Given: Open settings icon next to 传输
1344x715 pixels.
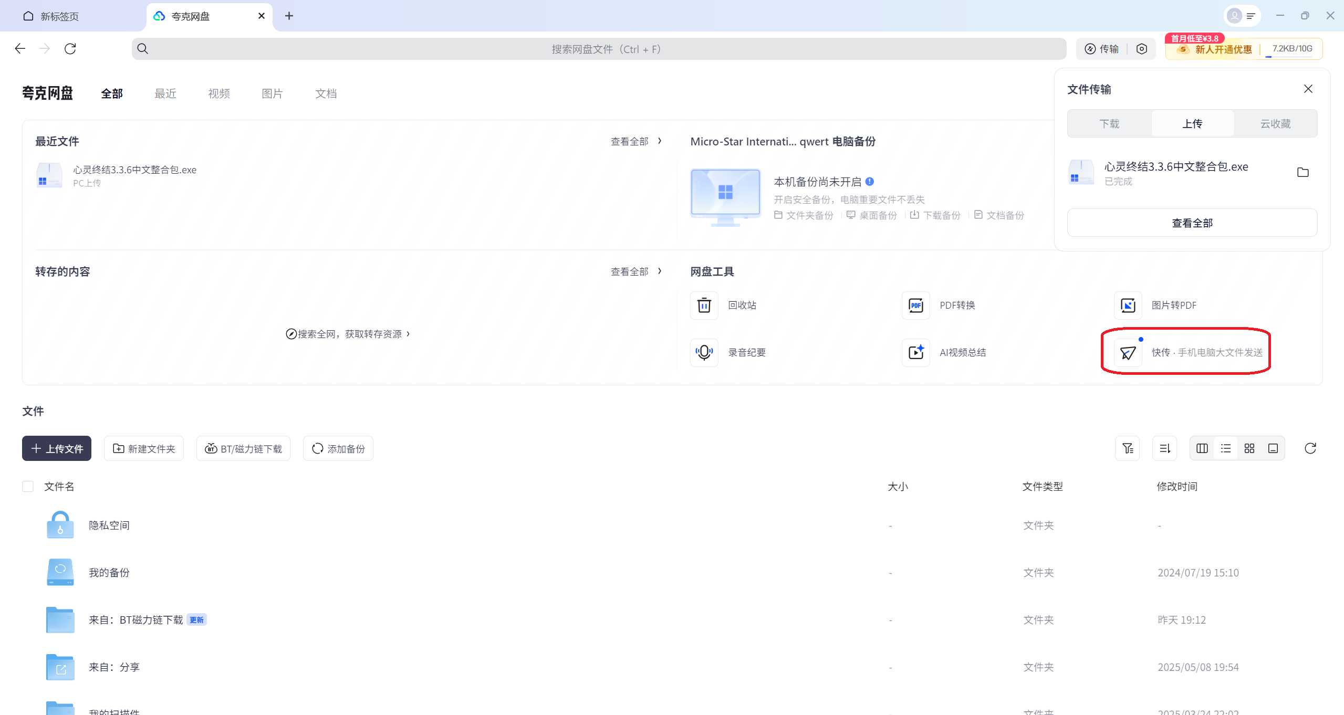Looking at the screenshot, I should (1141, 49).
